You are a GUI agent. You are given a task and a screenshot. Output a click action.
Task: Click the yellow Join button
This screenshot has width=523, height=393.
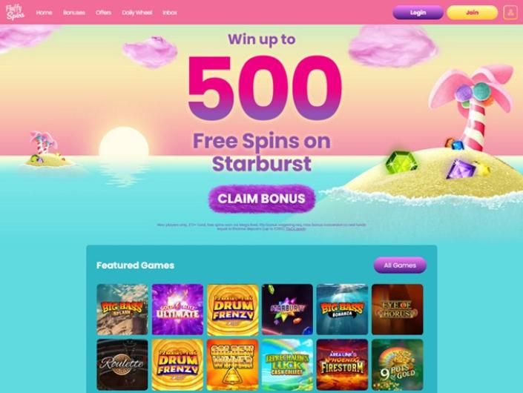coord(473,13)
